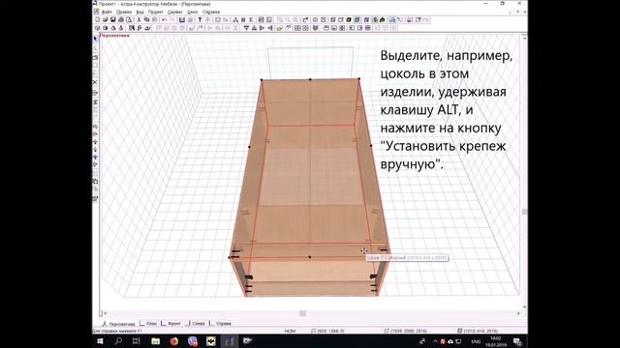Switch to the Перспектива view tab
The width and height of the screenshot is (620, 348).
click(x=118, y=324)
